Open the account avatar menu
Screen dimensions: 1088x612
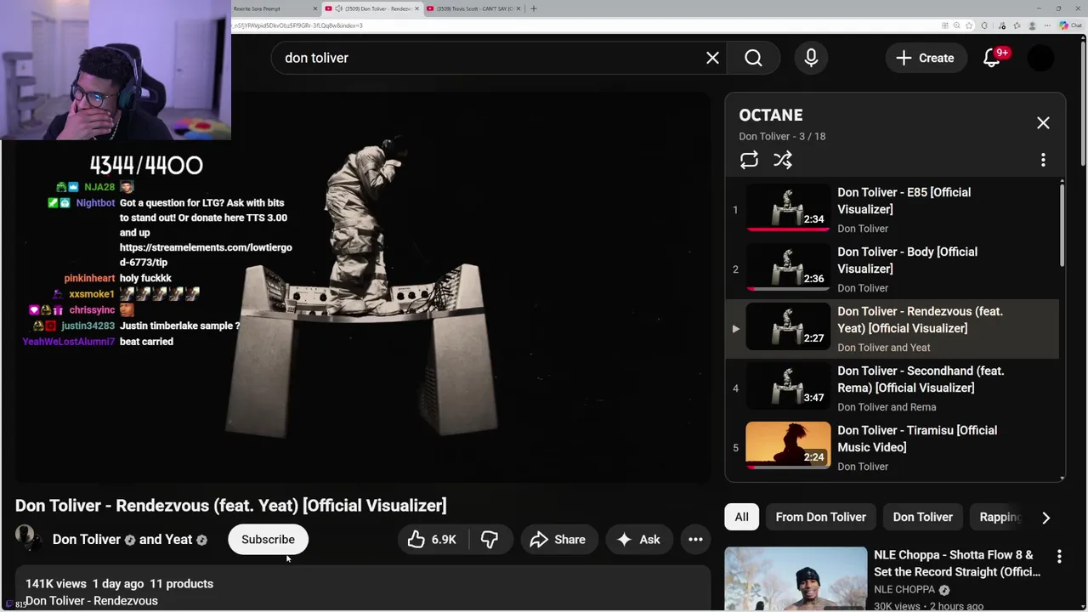pyautogui.click(x=1041, y=58)
